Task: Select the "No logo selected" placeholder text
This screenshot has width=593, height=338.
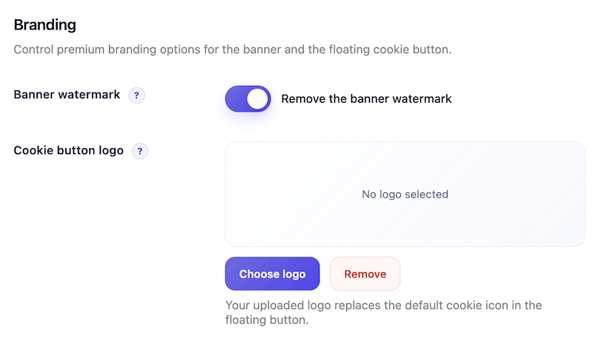Action: 405,195
